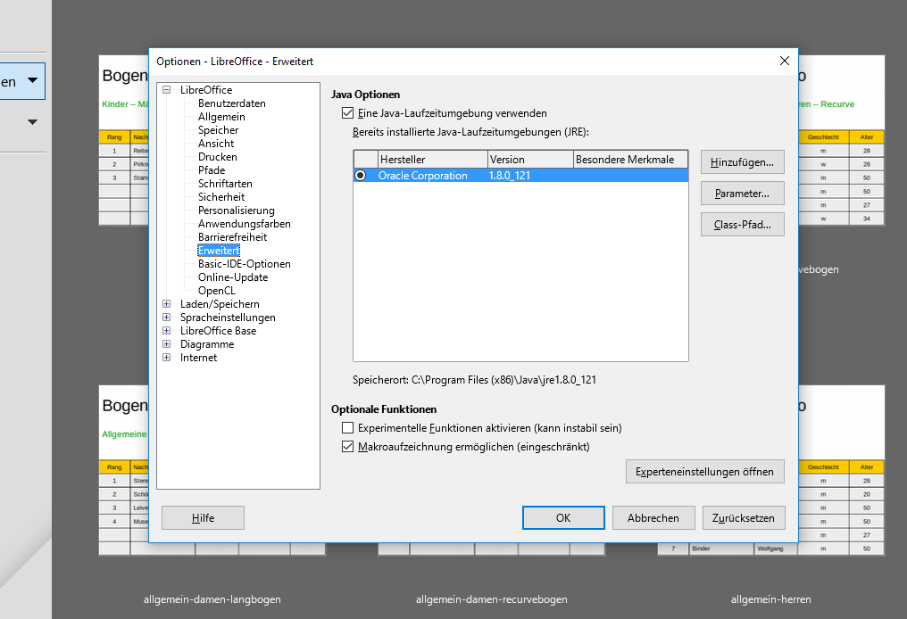Select the Recurve template thumbnail at top right
907x619 pixels.
(x=842, y=140)
